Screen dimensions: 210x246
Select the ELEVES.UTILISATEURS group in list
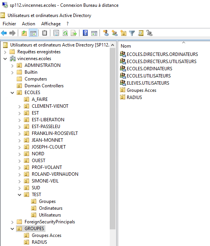[148, 83]
